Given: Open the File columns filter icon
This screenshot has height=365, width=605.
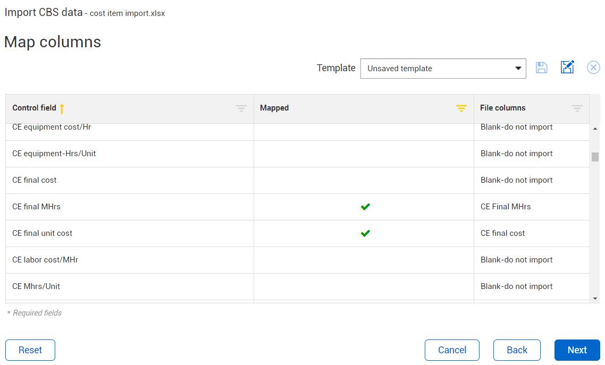Looking at the screenshot, I should coord(577,108).
